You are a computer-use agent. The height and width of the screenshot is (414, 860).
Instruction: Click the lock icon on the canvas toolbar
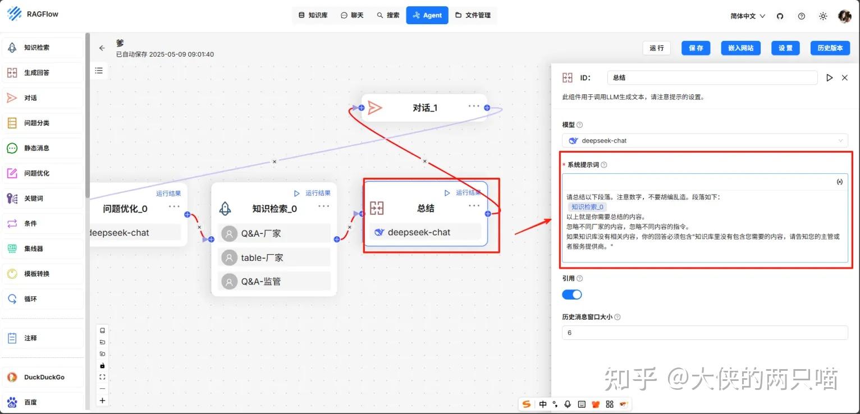(102, 365)
